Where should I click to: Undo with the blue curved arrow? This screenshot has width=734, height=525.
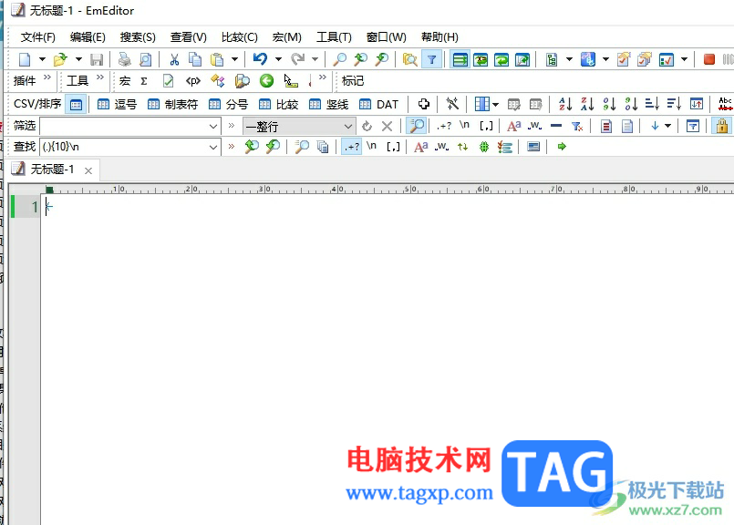(260, 59)
